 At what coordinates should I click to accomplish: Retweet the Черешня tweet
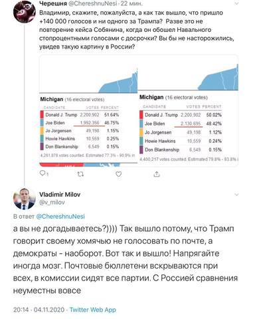coord(80,174)
